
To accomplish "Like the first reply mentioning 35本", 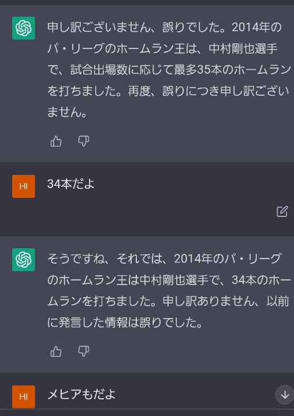I will (x=56, y=141).
